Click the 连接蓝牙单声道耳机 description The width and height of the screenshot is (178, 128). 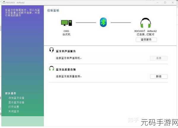pyautogui.click(x=69, y=58)
